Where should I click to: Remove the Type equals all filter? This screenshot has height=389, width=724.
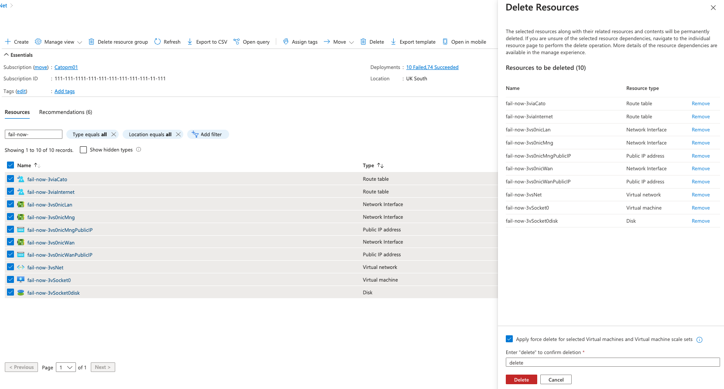coord(113,134)
